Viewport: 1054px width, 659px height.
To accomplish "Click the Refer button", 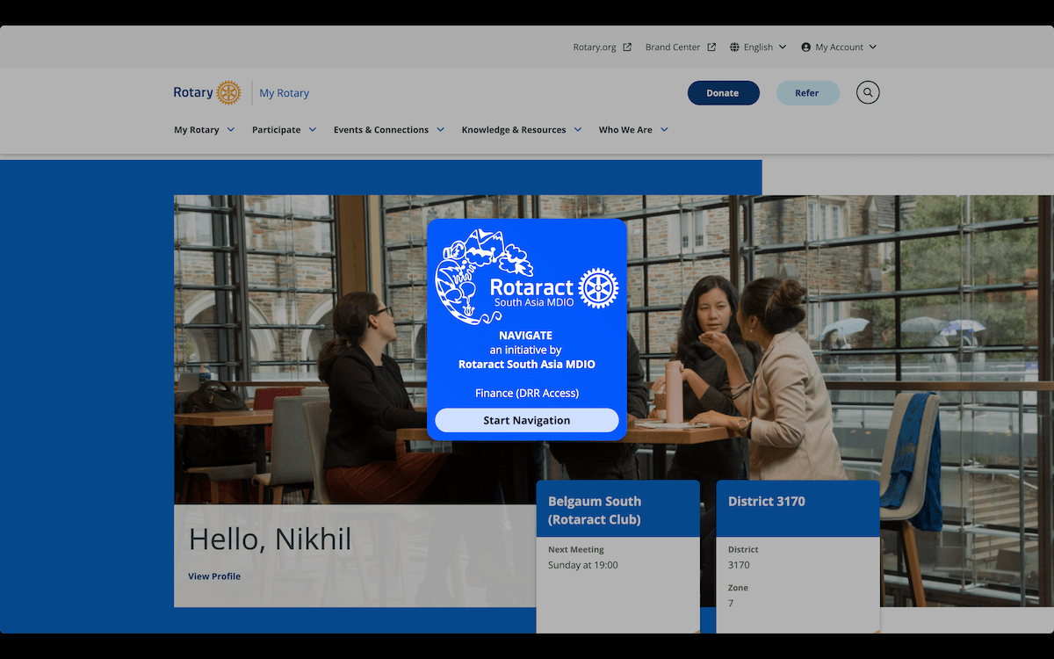I will [807, 93].
